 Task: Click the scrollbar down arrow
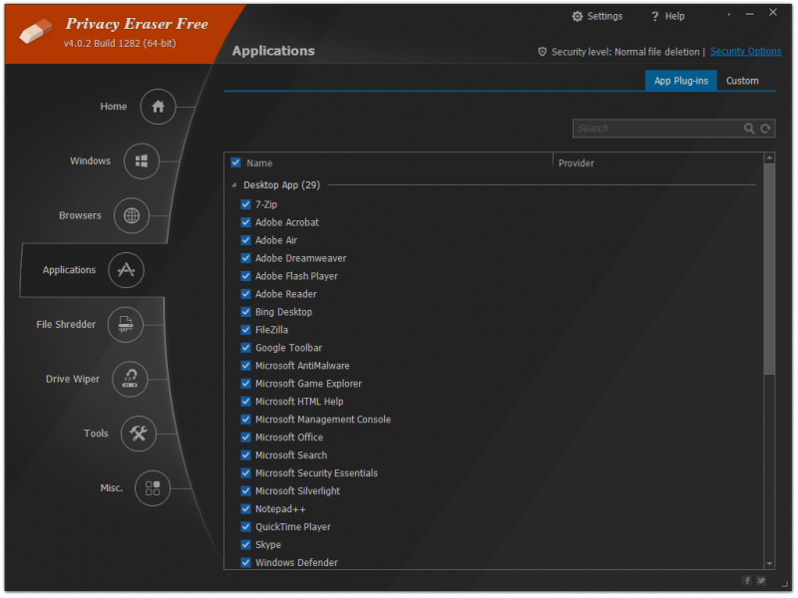tap(769, 563)
